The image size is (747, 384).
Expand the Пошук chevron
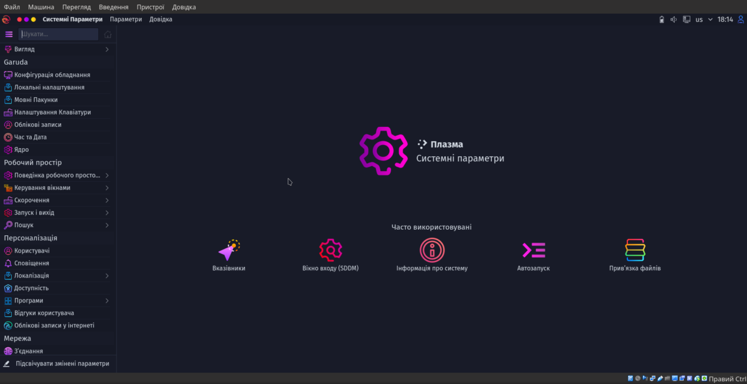(107, 225)
